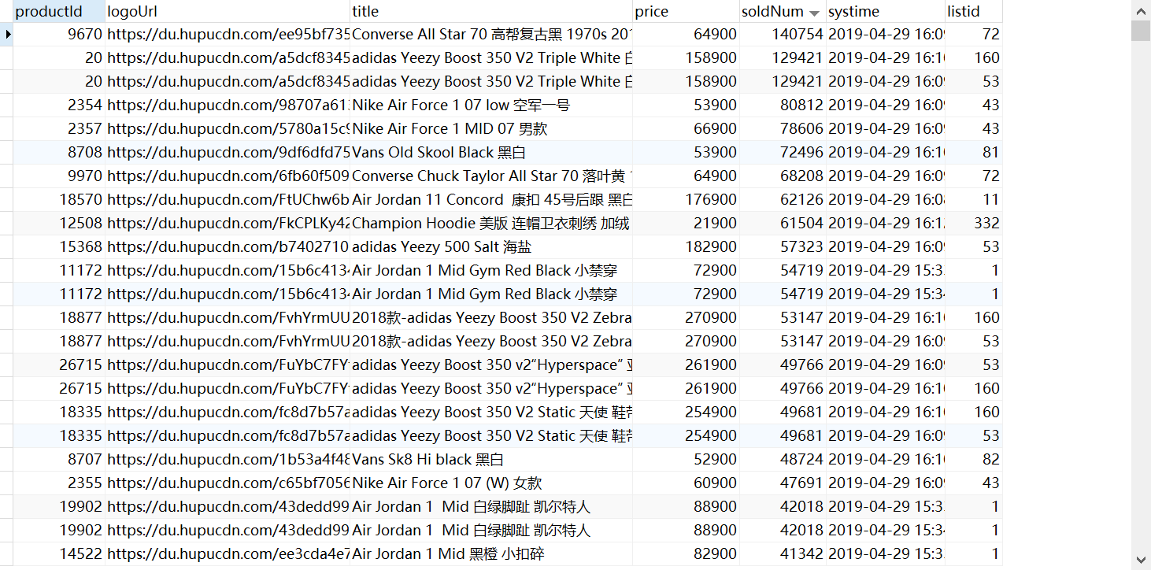Select productId cell 2355
Screen dimensions: 1151x570
coord(59,483)
